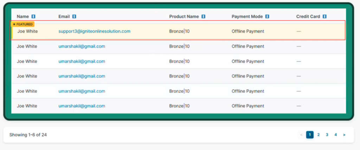This screenshot has height=150, width=360.
Task: Click the Payment Mode header text
Action: click(247, 17)
